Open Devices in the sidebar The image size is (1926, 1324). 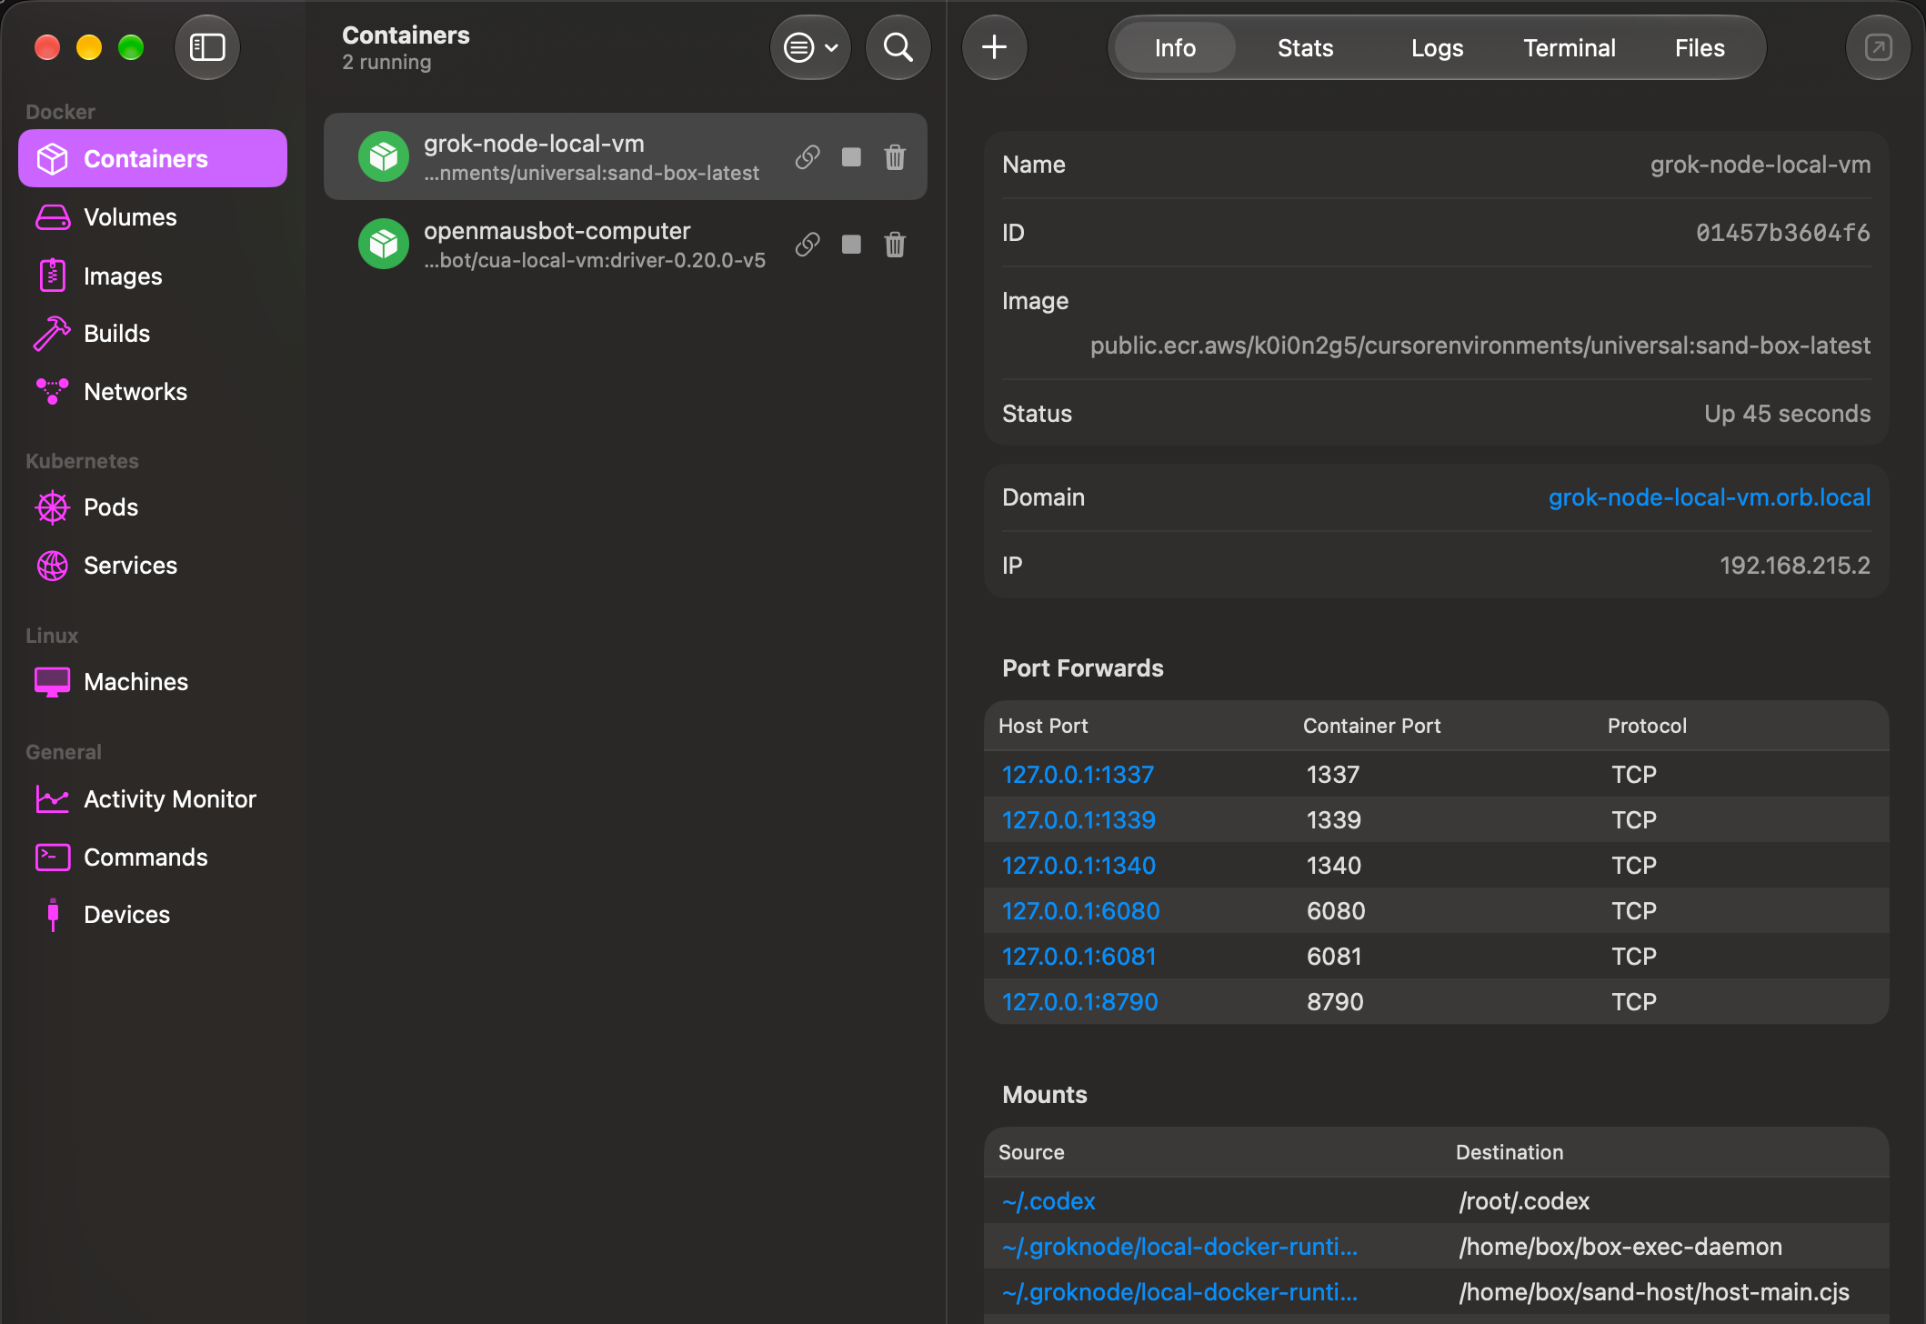coord(153,915)
